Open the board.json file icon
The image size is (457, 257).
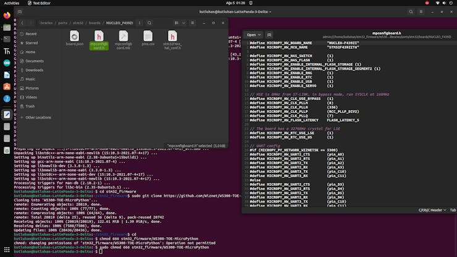click(x=74, y=37)
